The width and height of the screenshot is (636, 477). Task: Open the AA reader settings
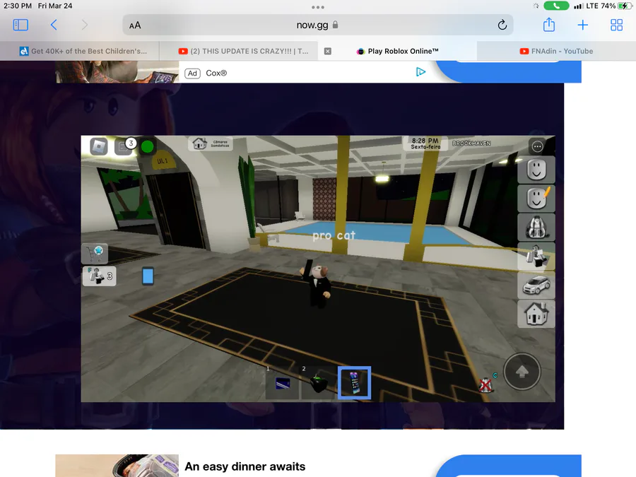pyautogui.click(x=135, y=25)
